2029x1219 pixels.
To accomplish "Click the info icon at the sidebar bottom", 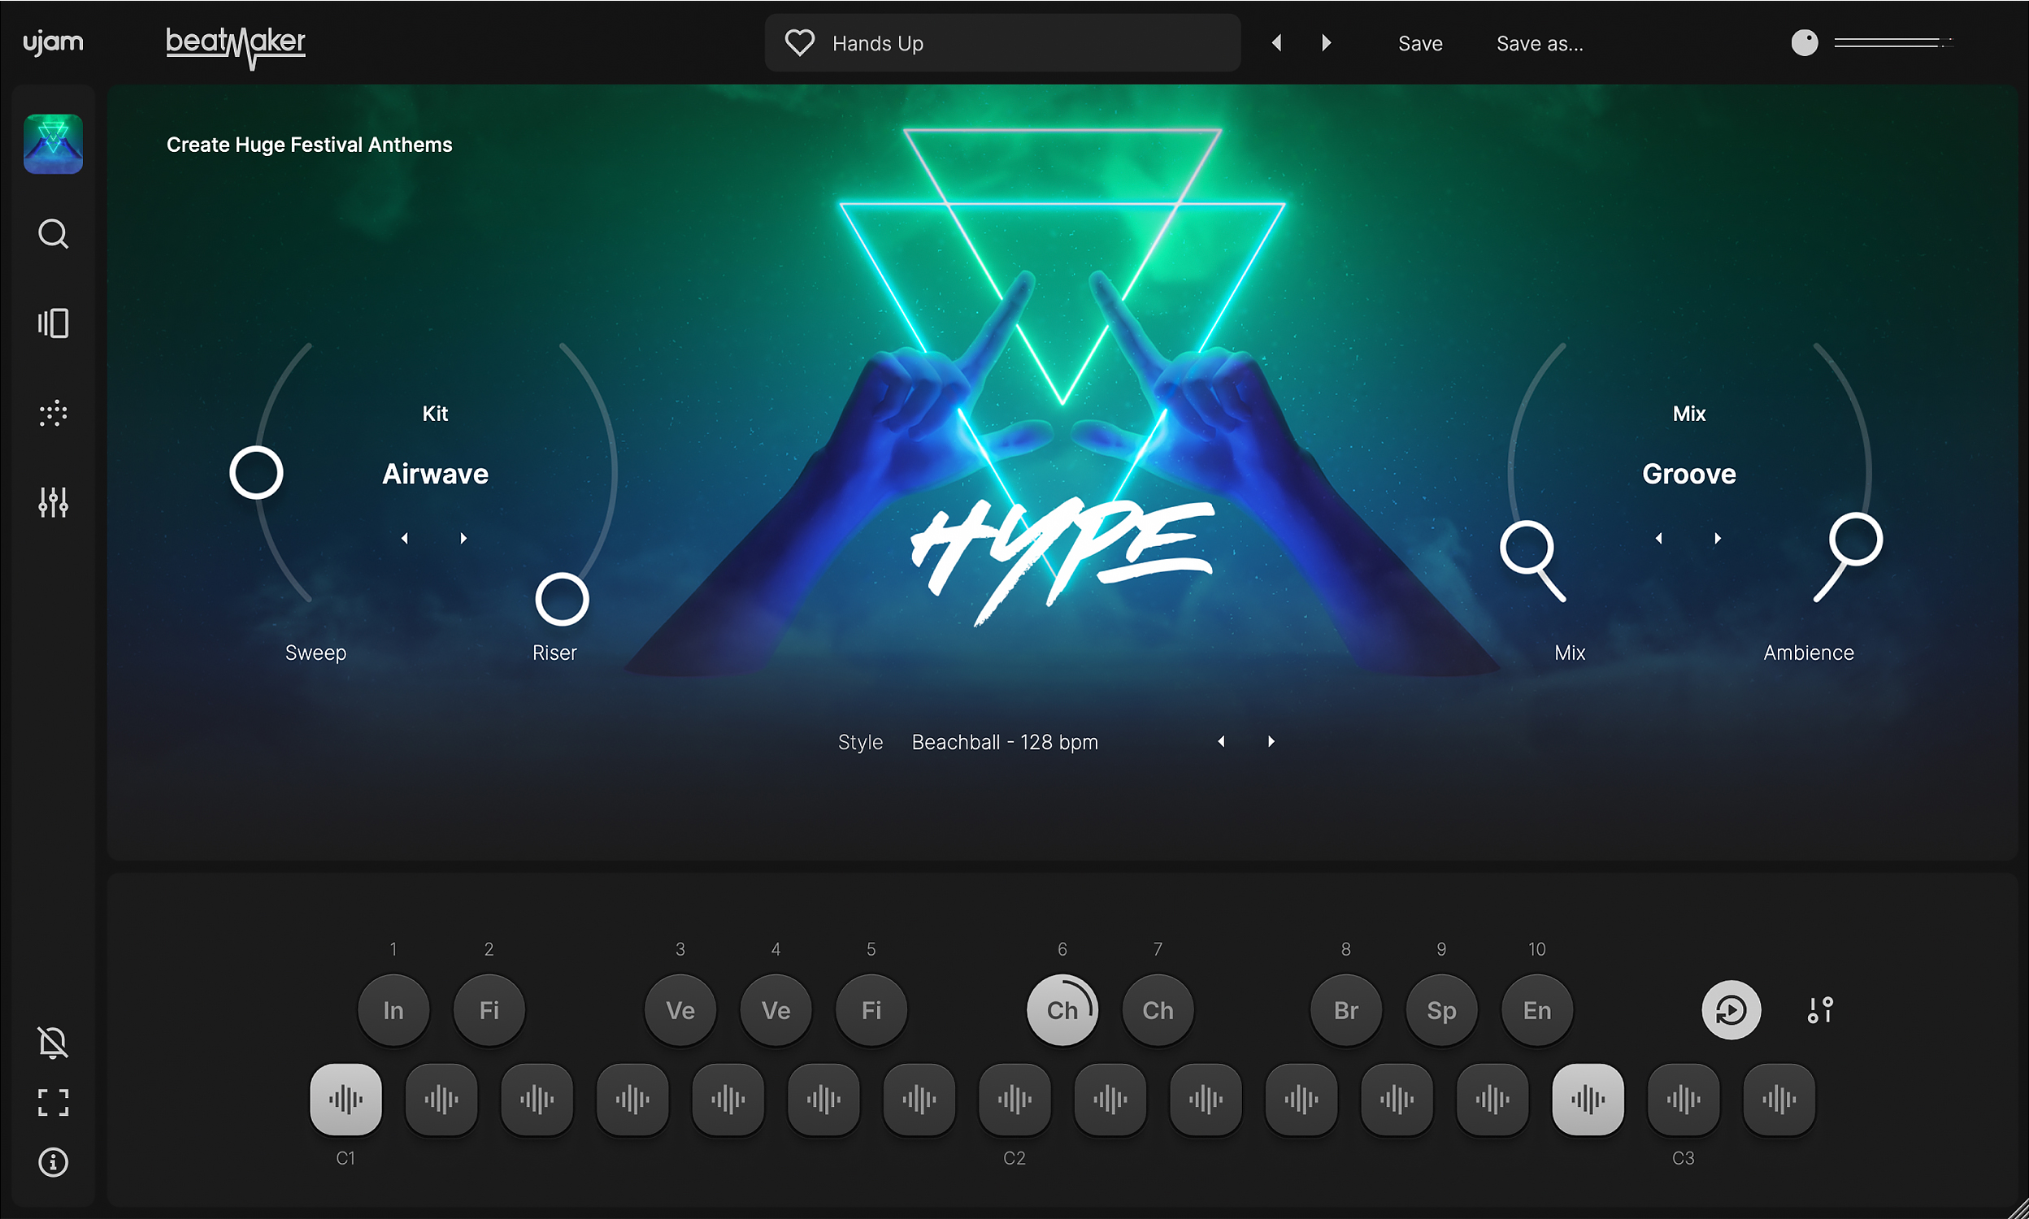I will (53, 1162).
